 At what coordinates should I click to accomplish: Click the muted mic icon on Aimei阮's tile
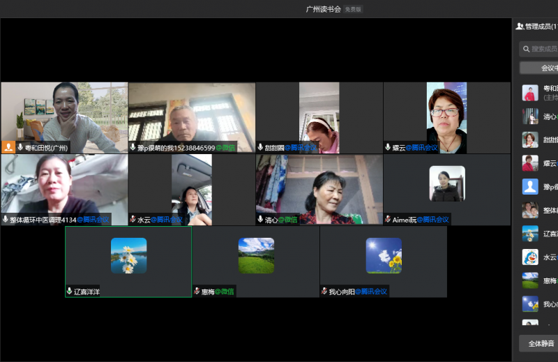click(x=388, y=219)
